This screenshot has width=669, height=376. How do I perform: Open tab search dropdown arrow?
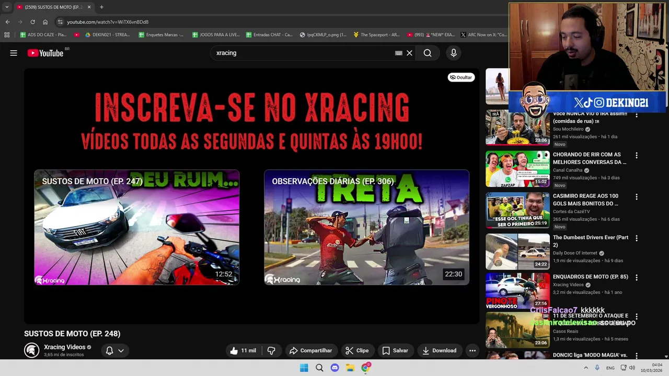point(7,7)
